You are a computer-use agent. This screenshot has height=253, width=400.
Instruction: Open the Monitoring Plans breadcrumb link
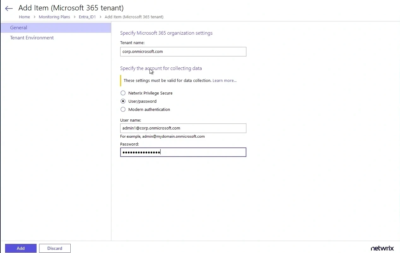pos(54,17)
